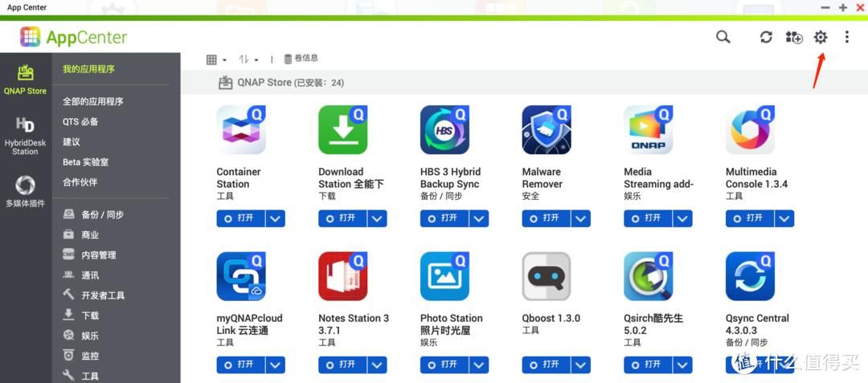The image size is (868, 383).
Task: Select 内容管理 category
Action: pyautogui.click(x=89, y=255)
